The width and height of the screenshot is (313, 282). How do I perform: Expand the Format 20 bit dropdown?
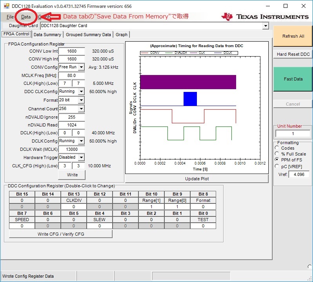81,100
